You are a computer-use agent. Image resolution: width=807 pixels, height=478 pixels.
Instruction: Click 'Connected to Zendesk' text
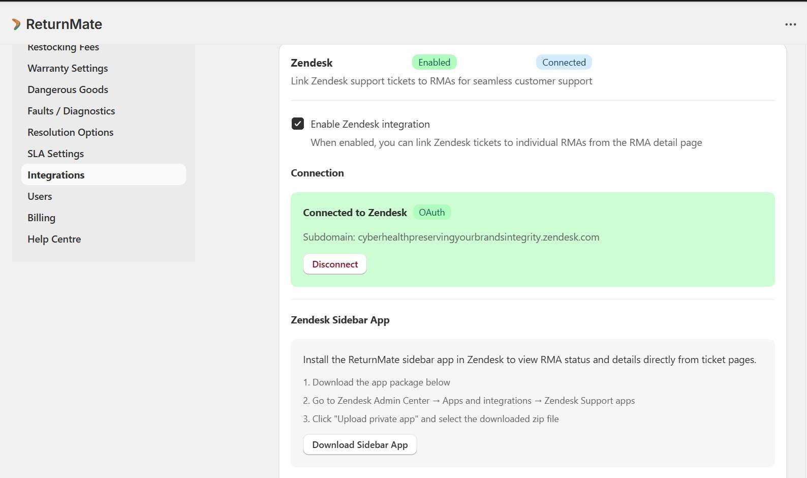pos(355,213)
